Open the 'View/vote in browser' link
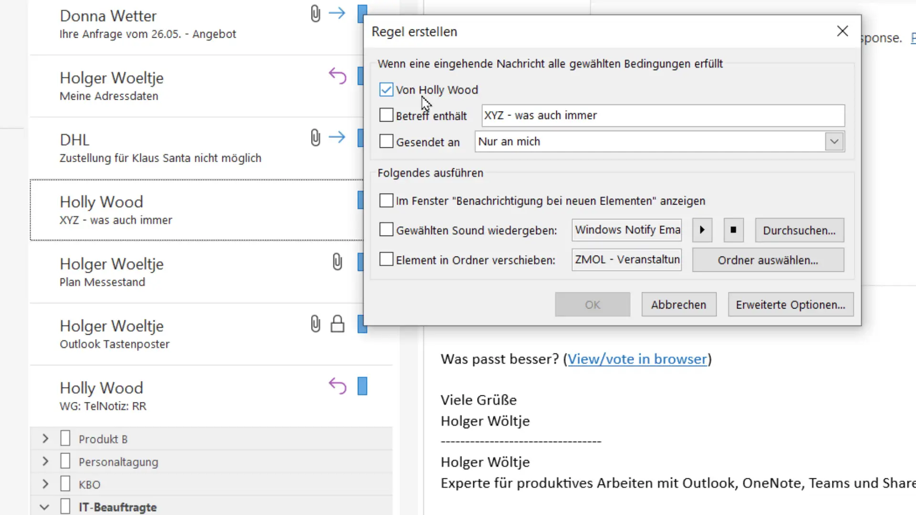This screenshot has width=916, height=515. pyautogui.click(x=638, y=359)
